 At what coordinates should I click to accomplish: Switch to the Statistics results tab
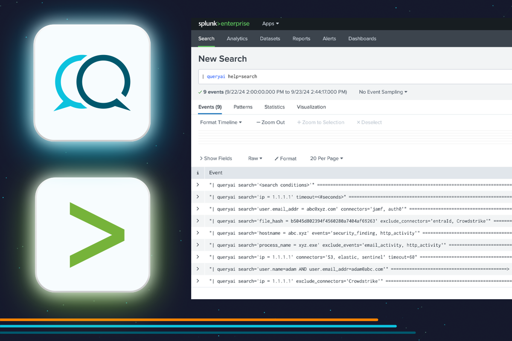click(274, 107)
